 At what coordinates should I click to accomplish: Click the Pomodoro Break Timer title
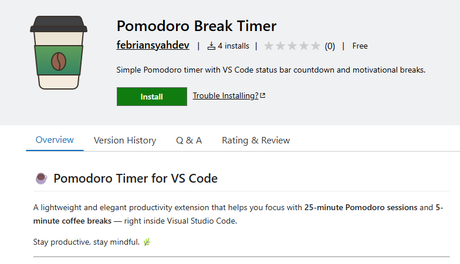click(x=196, y=26)
